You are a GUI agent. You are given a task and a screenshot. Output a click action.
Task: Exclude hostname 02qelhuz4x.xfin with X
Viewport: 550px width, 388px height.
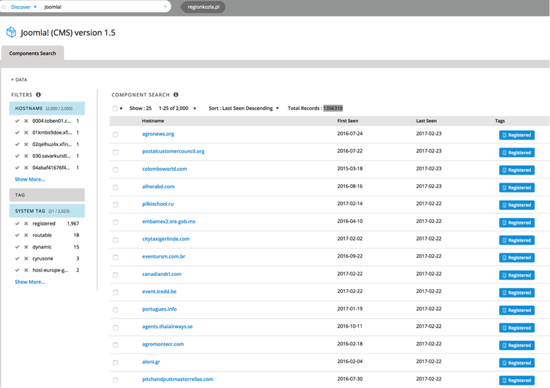click(x=26, y=144)
